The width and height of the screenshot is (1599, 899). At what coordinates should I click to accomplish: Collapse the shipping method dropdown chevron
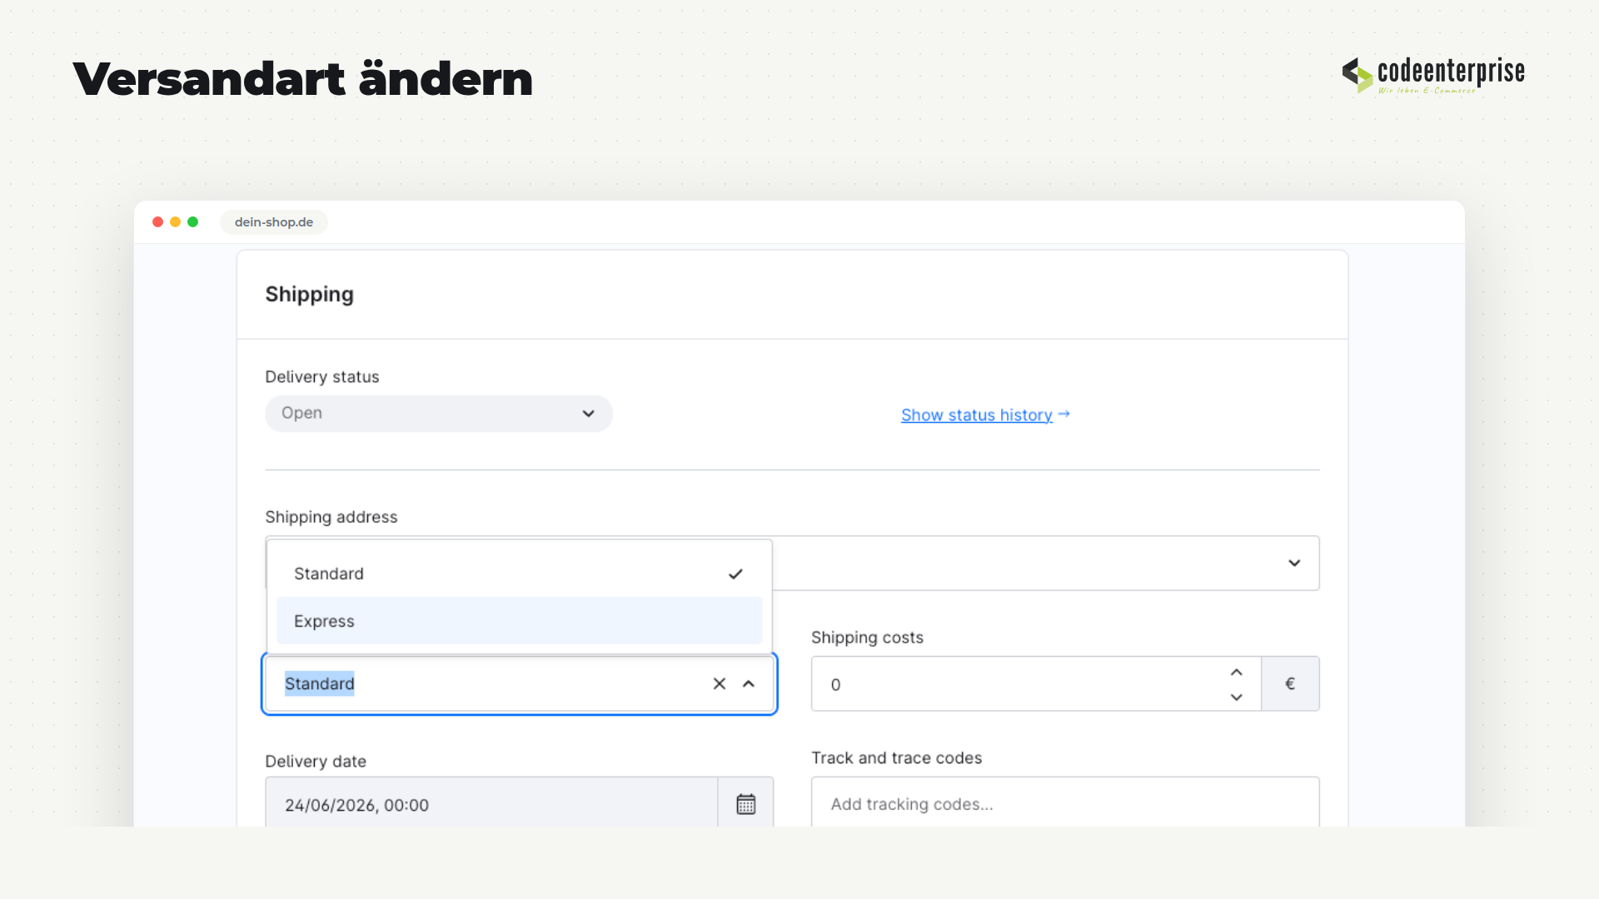tap(749, 683)
